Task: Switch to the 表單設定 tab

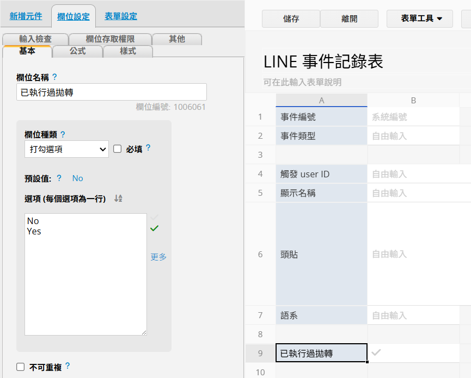Action: point(121,16)
